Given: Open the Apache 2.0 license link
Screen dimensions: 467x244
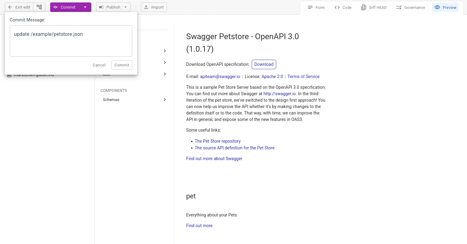Looking at the screenshot, I should (x=272, y=77).
